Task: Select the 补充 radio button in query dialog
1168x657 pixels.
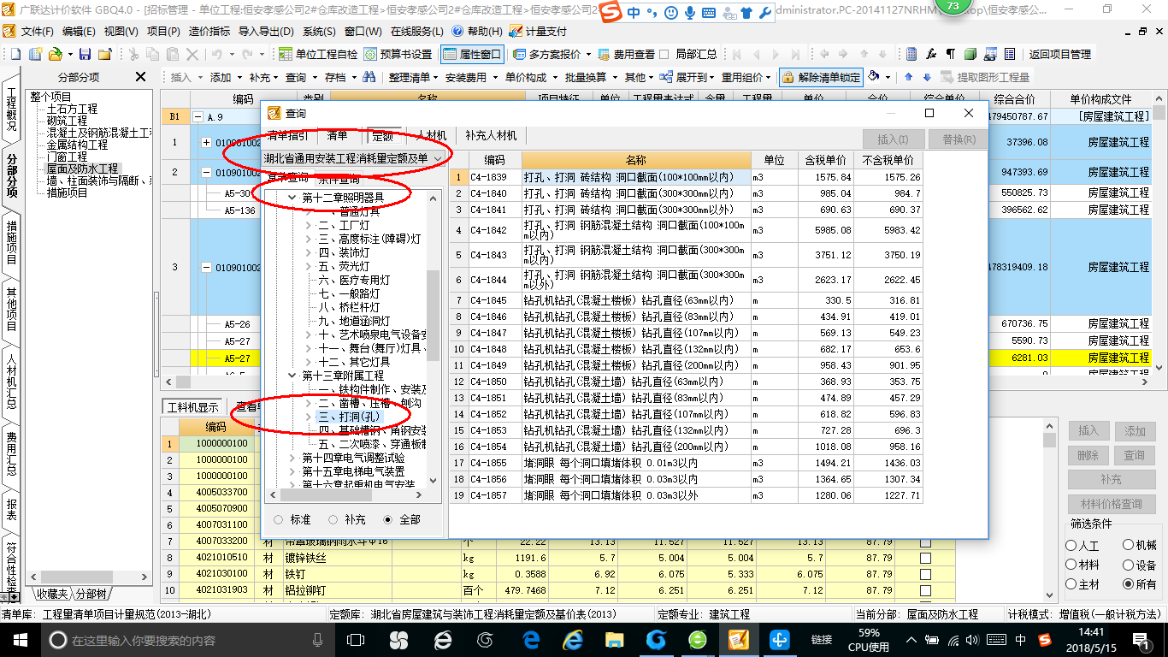Action: 333,519
